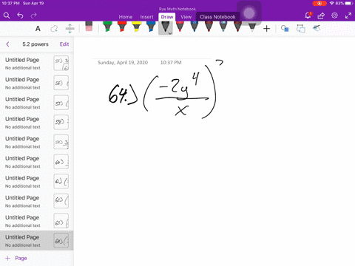Screen dimensions: 355x266
Task: Tap the floating AssistiveTouch circle button
Action: click(x=249, y=13)
